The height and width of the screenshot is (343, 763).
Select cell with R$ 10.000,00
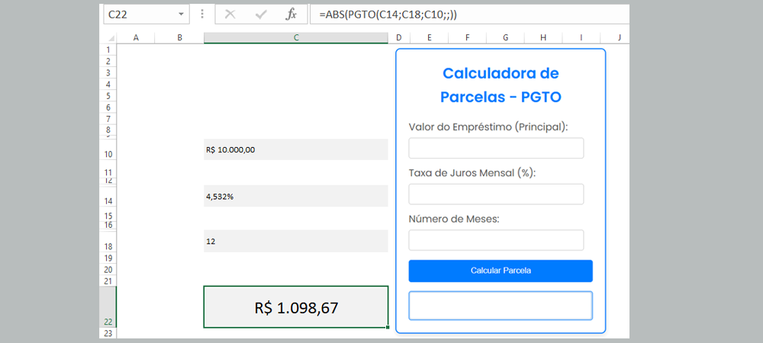click(296, 149)
